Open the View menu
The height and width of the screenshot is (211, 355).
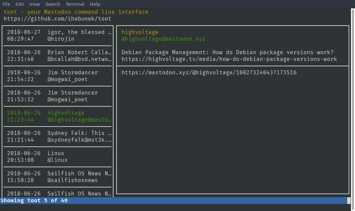coord(34,4)
